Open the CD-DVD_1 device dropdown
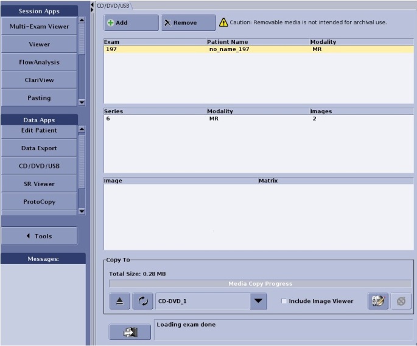Viewport: 417px width, 346px height. tap(258, 301)
